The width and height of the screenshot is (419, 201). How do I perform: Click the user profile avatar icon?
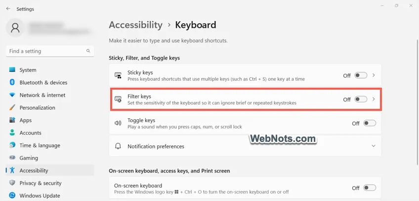[x=15, y=28]
